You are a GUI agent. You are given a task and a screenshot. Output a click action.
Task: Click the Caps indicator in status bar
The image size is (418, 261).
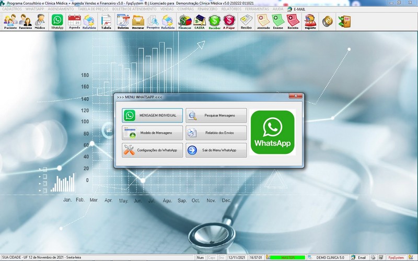pyautogui.click(x=212, y=257)
